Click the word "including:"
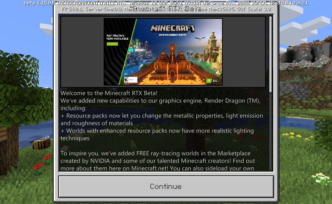Screen dimensions: 332x204 click(x=73, y=108)
